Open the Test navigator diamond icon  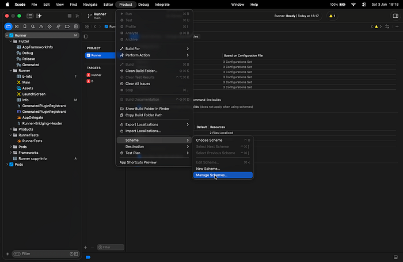click(50, 26)
